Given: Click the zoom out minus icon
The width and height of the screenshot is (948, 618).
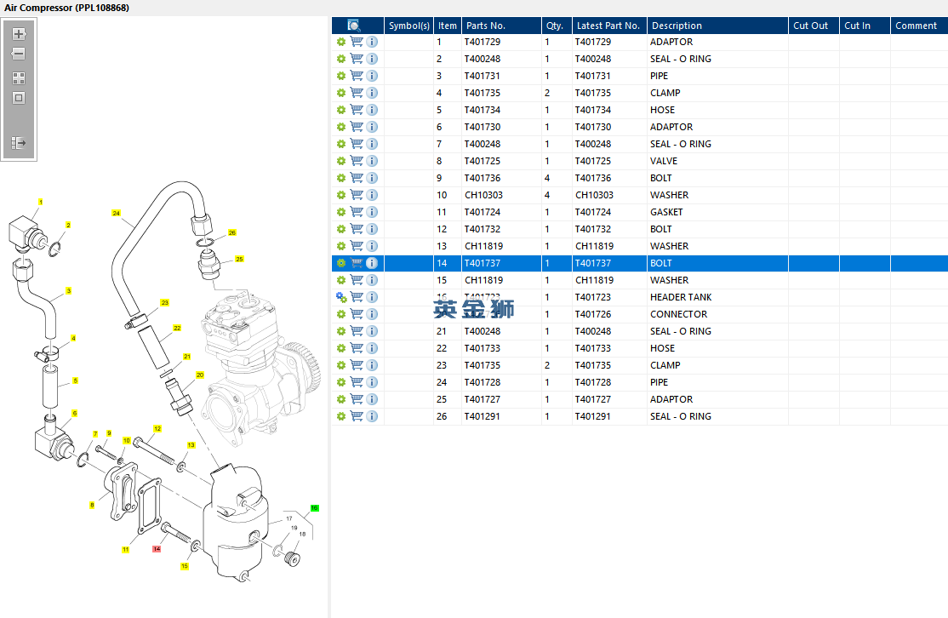Looking at the screenshot, I should (19, 54).
